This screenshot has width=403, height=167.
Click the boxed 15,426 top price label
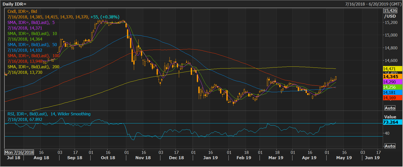[390, 11]
